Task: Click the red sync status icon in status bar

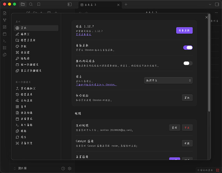Action: coord(218,170)
